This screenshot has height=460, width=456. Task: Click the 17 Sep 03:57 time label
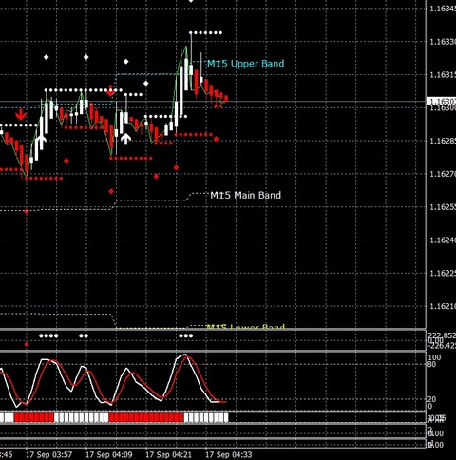click(x=48, y=455)
